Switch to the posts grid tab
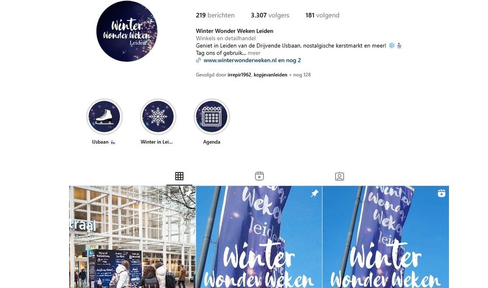 tap(179, 176)
